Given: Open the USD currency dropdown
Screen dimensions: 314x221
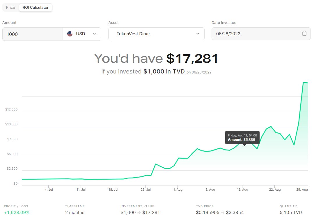Looking at the screenshot, I should point(82,34).
